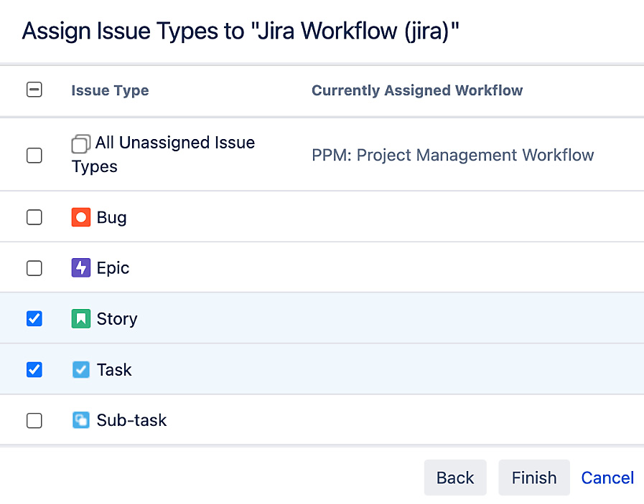The width and height of the screenshot is (644, 504).
Task: Click the Bug issue type icon
Action: [80, 217]
